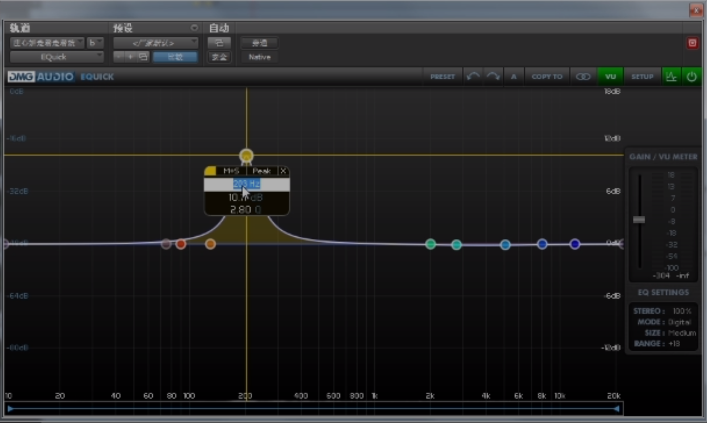Click the redo arrow in EQuick toolbar
707x423 pixels.
pos(493,77)
